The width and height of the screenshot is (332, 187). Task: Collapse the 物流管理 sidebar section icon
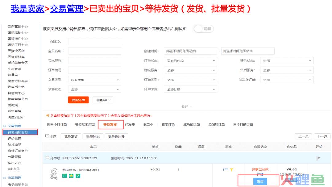coord(4,178)
